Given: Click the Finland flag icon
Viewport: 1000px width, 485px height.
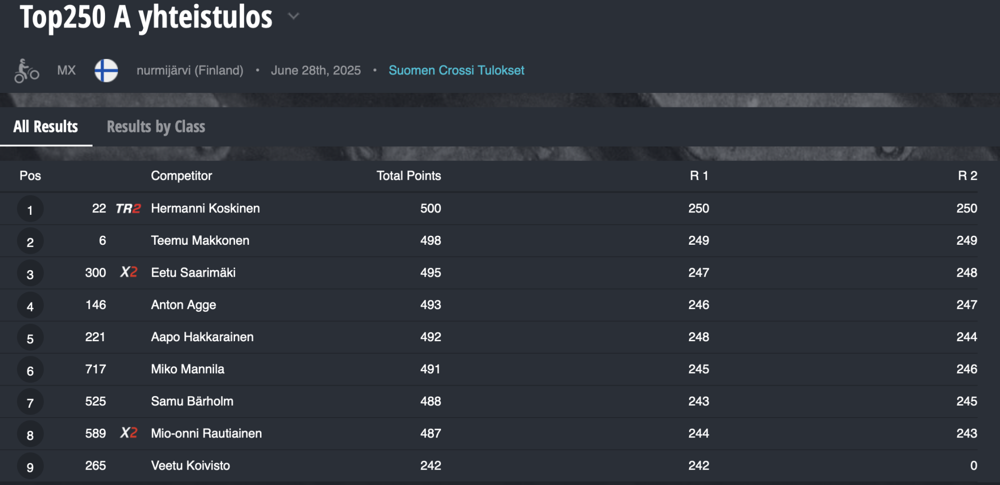Looking at the screenshot, I should coord(106,70).
